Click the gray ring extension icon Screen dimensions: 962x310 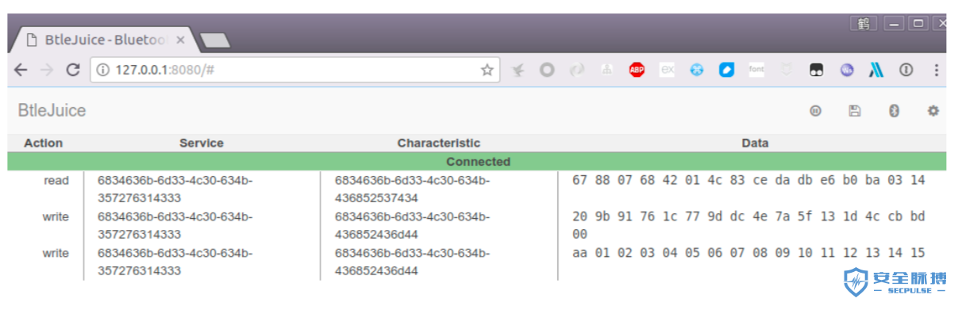point(547,70)
